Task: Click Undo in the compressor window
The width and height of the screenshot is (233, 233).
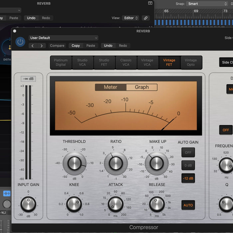Action: click(x=108, y=46)
